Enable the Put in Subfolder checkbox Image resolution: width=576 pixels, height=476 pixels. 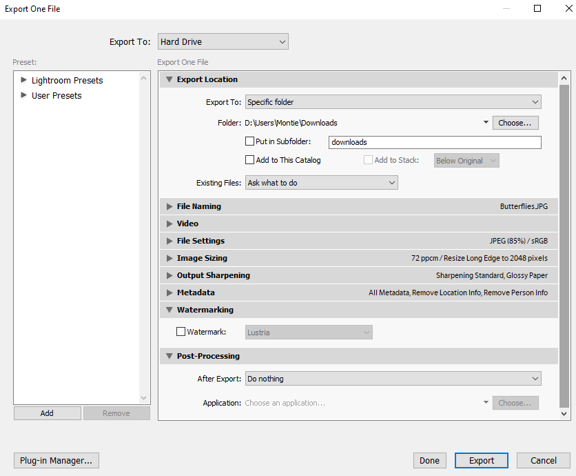pos(251,141)
